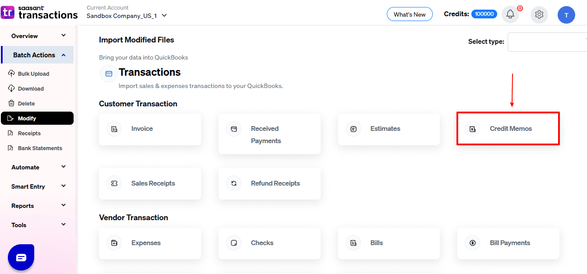The width and height of the screenshot is (587, 274).
Task: Open the Overview menu
Action: pos(37,35)
